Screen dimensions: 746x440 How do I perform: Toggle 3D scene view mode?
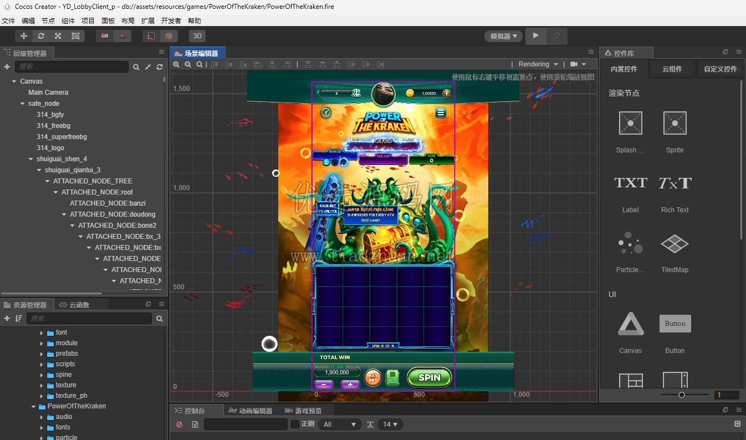[x=197, y=36]
